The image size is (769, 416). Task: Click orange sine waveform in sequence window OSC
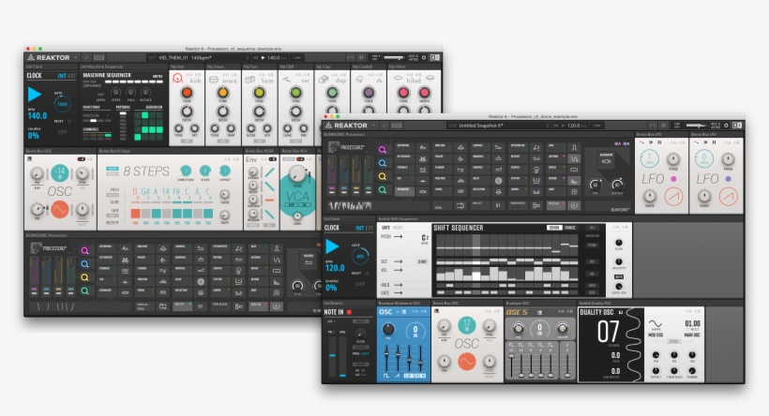(x=60, y=209)
